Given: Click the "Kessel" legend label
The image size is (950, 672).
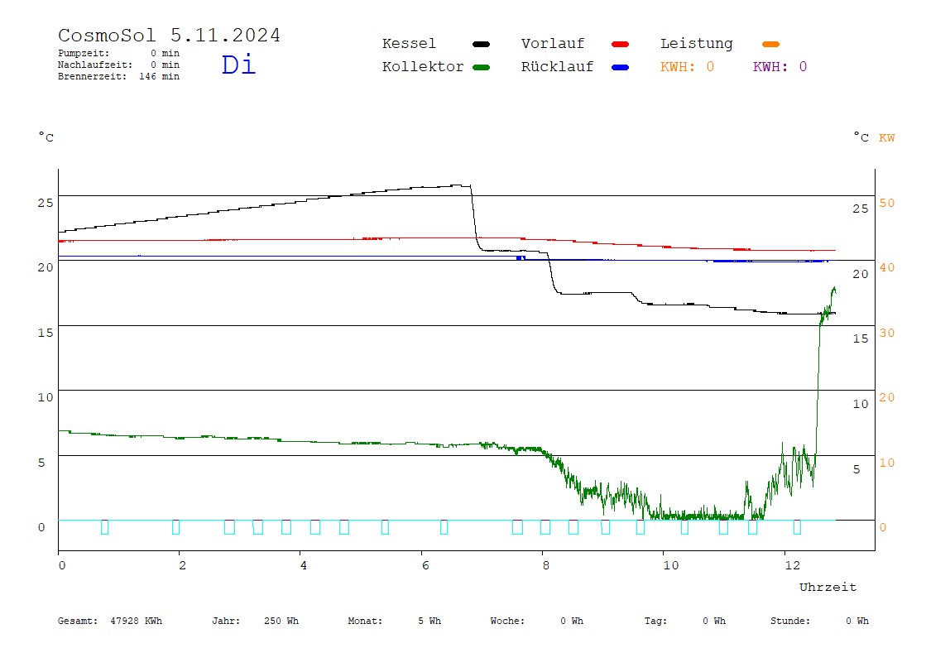Looking at the screenshot, I should [409, 44].
